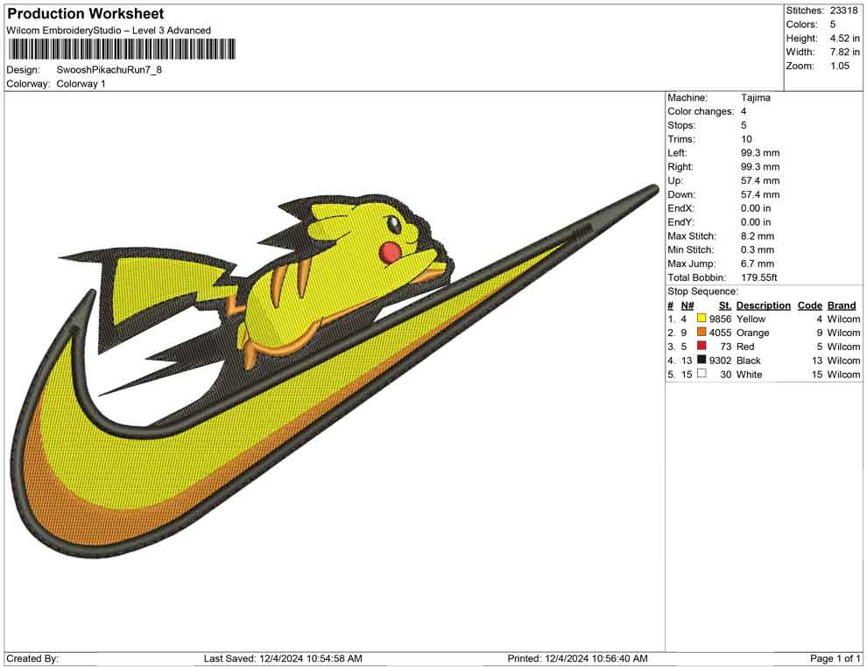Viewport: 867px width, 667px height.
Task: Click the 'Orange' description text
Action: 752,333
